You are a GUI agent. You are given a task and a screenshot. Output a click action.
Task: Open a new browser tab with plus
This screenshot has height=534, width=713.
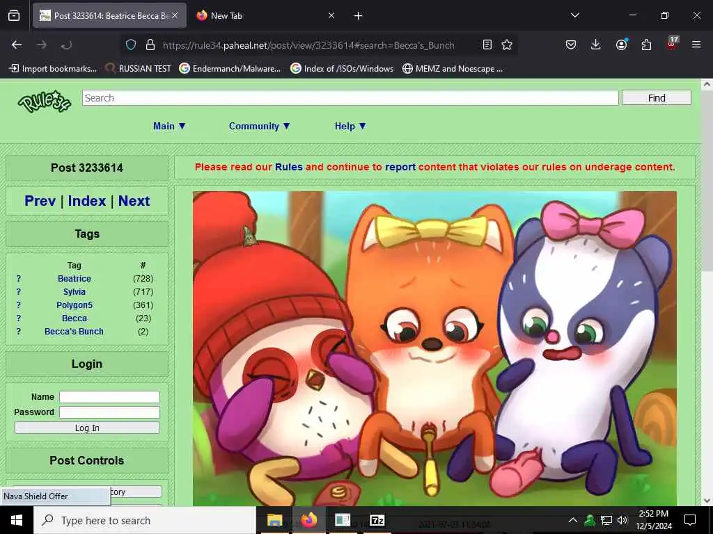(359, 16)
